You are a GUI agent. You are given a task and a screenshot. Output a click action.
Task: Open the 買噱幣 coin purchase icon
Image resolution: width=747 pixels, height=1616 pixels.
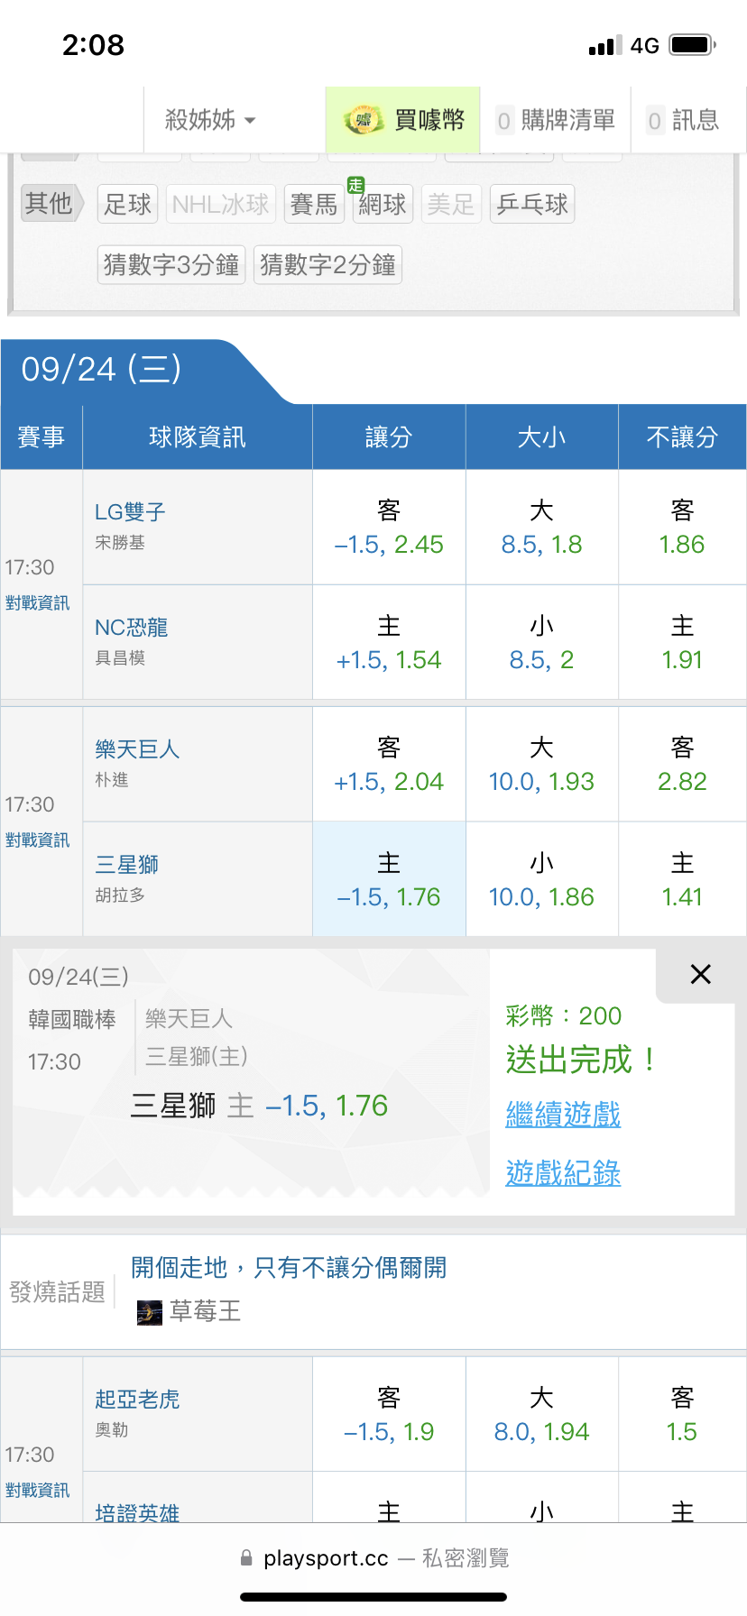point(364,120)
